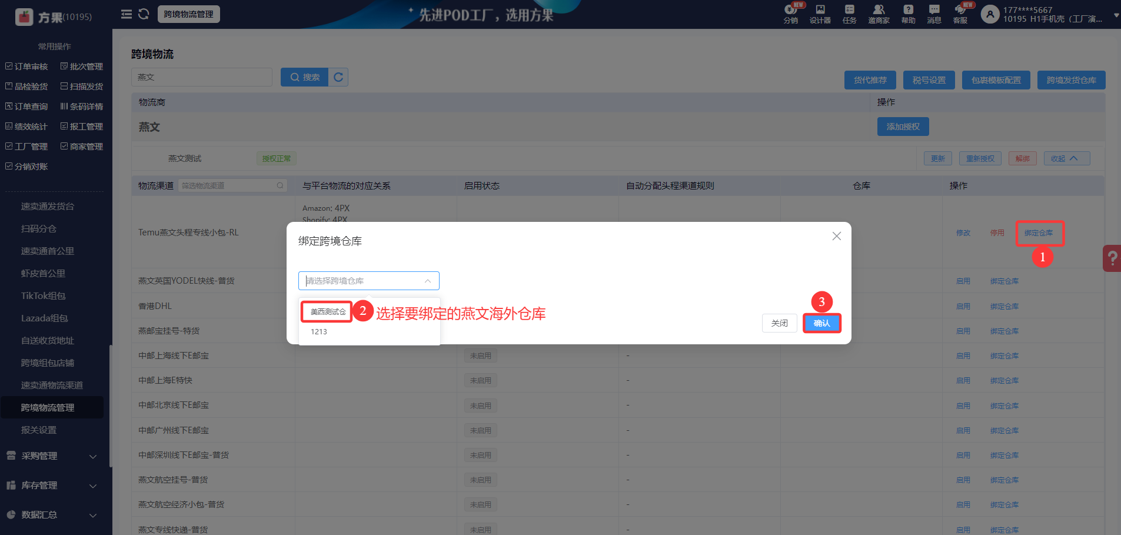The height and width of the screenshot is (535, 1121).
Task: Click 启用 for 香港DHL row
Action: click(963, 306)
